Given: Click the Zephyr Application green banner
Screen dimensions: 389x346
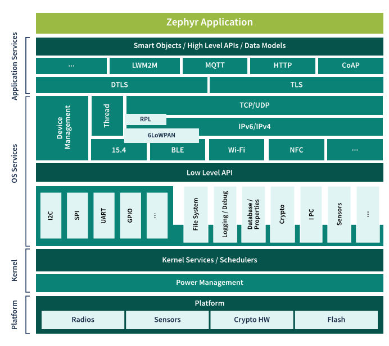Looking at the screenshot, I should (x=209, y=23).
